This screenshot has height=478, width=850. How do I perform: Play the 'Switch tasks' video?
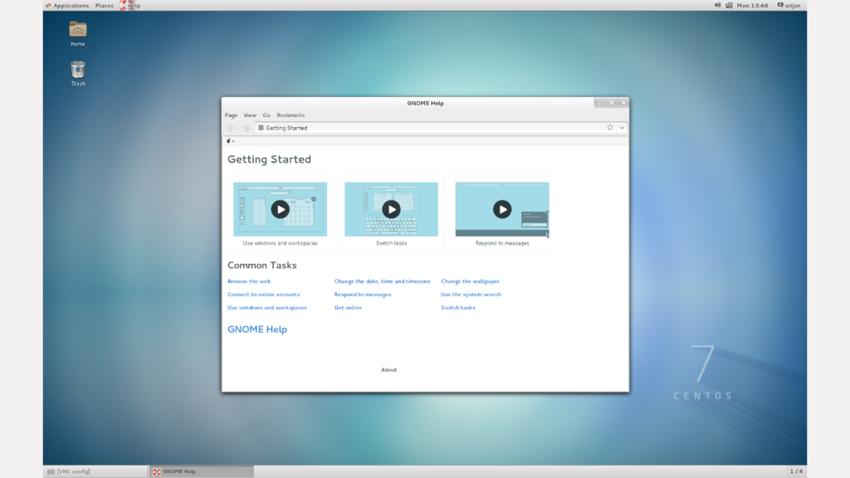tap(391, 209)
